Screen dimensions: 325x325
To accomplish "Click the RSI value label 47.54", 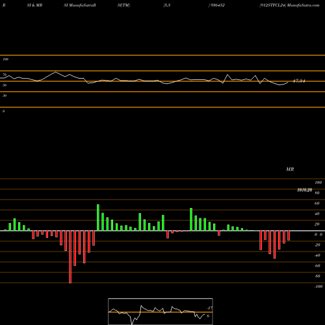I will [299, 81].
